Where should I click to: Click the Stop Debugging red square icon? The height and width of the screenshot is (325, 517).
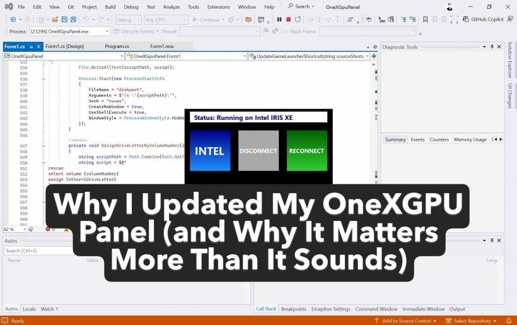[288, 20]
